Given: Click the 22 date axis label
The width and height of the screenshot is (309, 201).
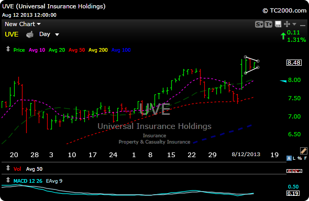Looking at the screenshot, I should pos(192,155).
